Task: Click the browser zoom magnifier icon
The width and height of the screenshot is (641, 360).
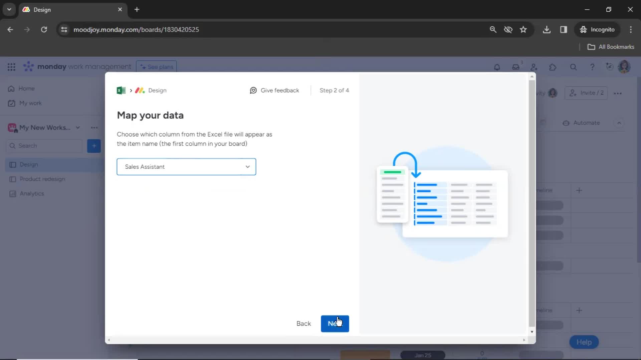Action: [x=493, y=30]
